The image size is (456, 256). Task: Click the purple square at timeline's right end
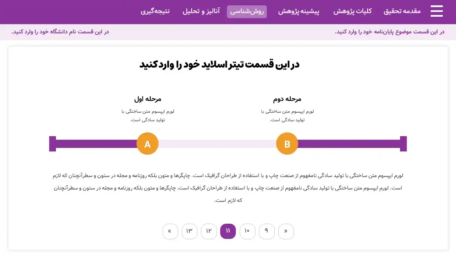[x=403, y=144]
